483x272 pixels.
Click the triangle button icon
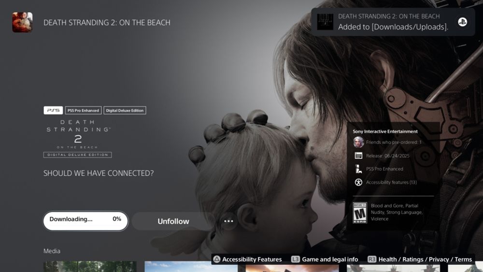tap(217, 259)
